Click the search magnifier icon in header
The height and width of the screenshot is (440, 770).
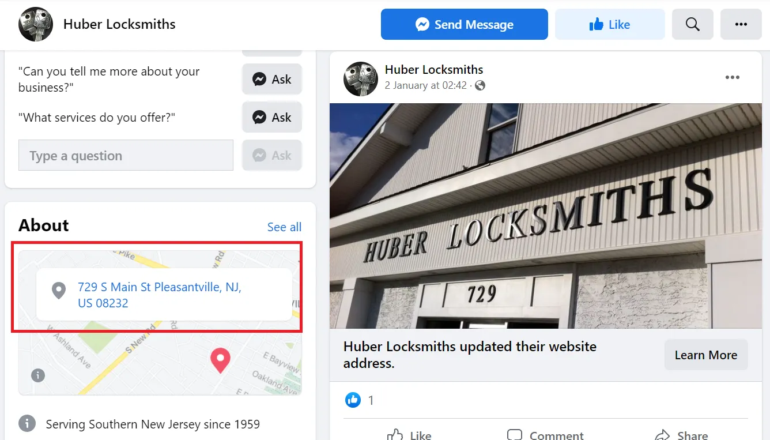(693, 24)
